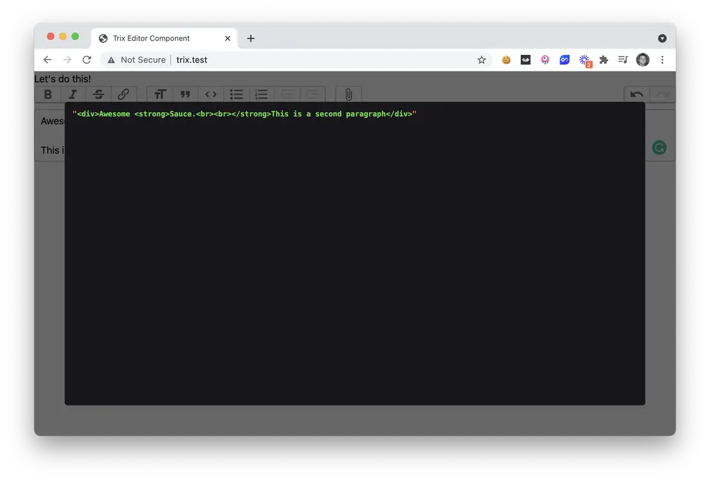Toggle strikethrough formatting
The height and width of the screenshot is (481, 710).
[98, 94]
